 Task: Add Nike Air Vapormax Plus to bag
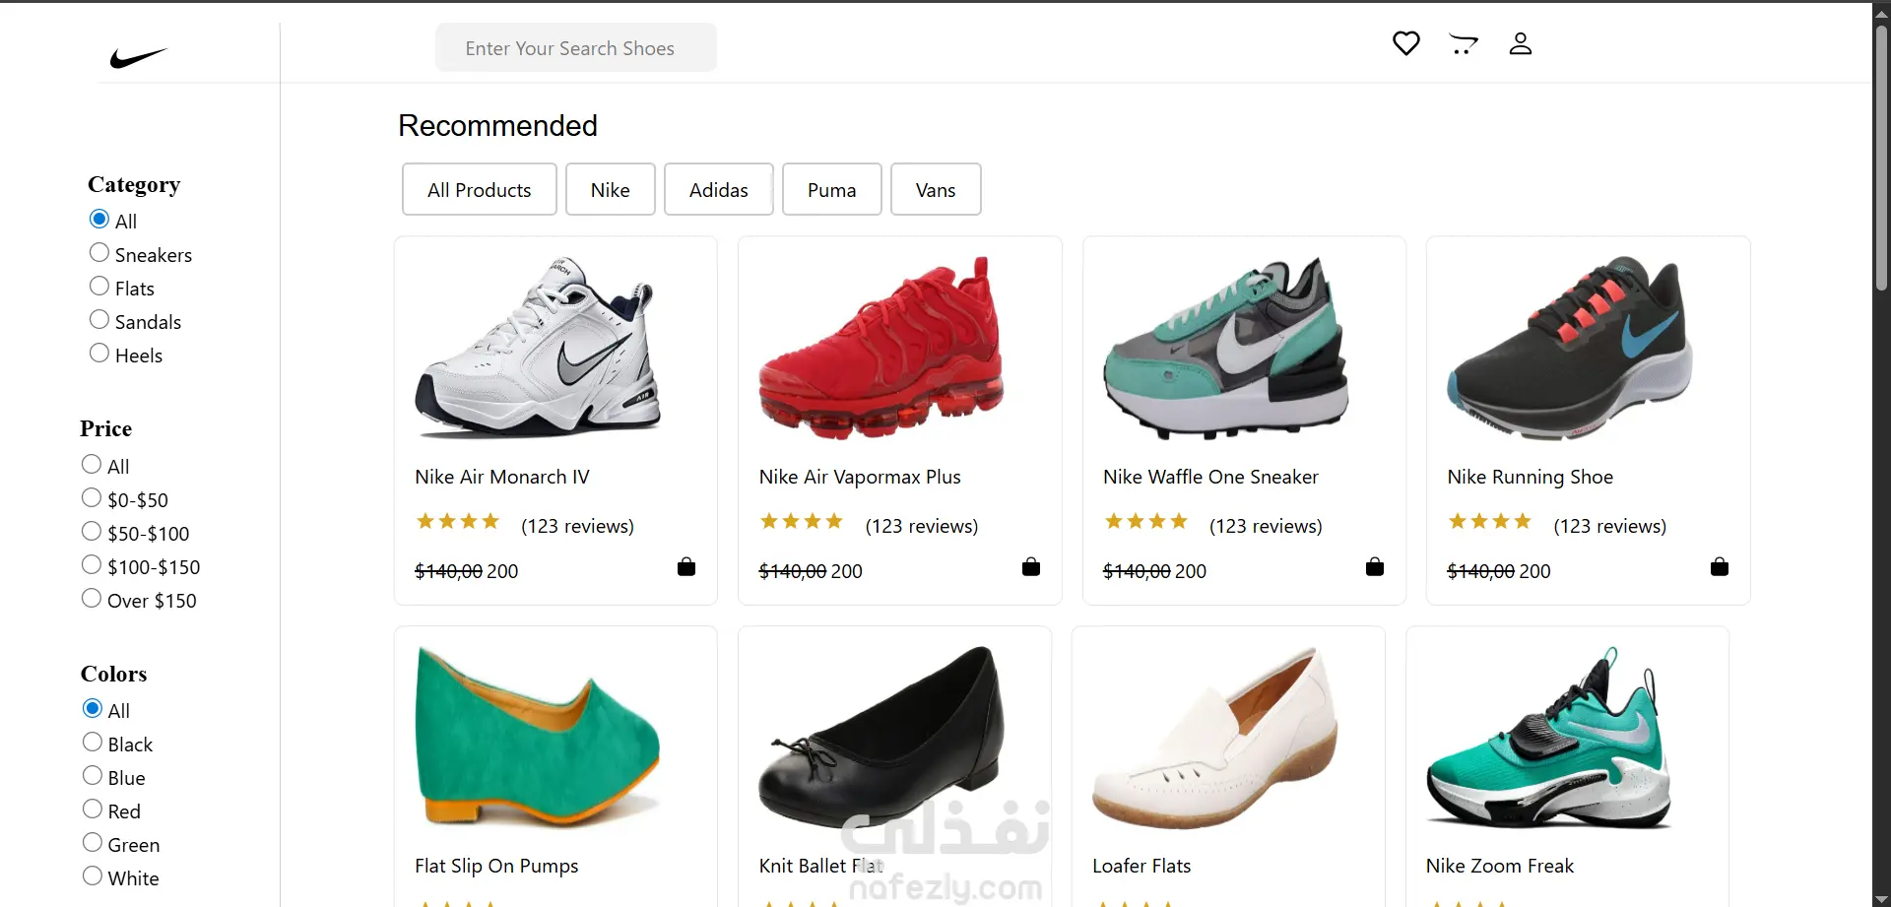pyautogui.click(x=1031, y=566)
